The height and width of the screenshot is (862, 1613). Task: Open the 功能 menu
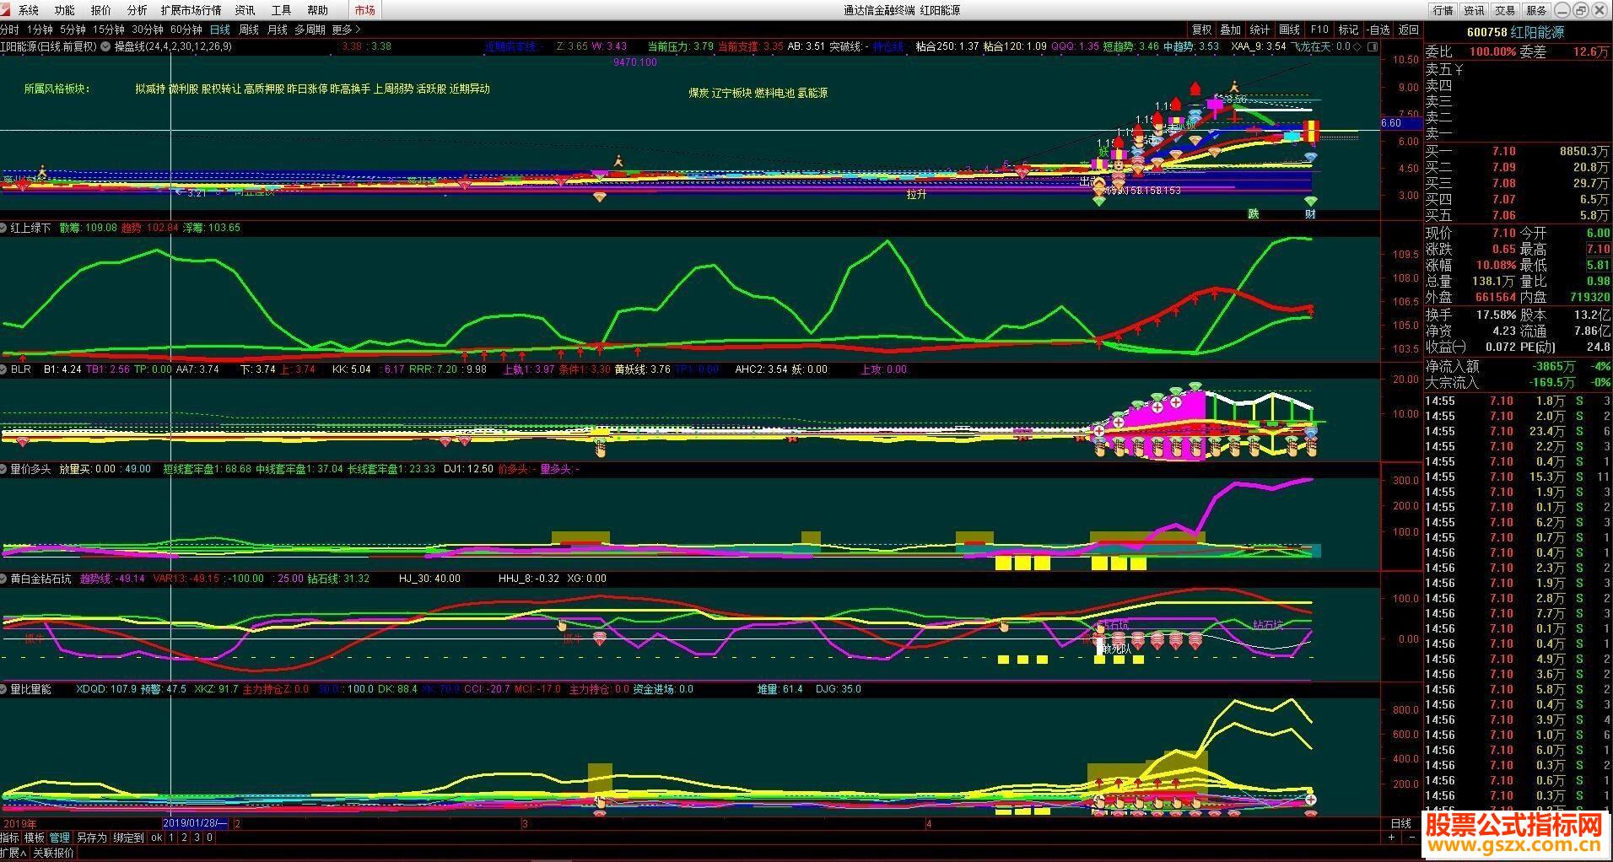coord(64,10)
